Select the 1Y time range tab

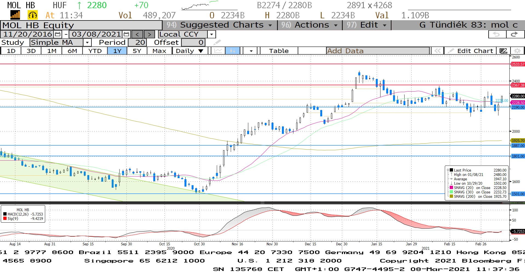[117, 51]
